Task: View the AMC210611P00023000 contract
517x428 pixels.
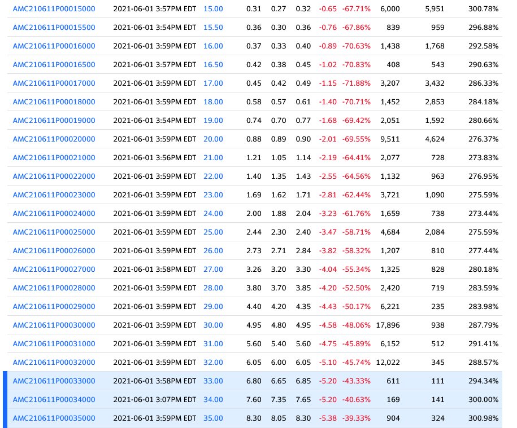Action: [54, 195]
